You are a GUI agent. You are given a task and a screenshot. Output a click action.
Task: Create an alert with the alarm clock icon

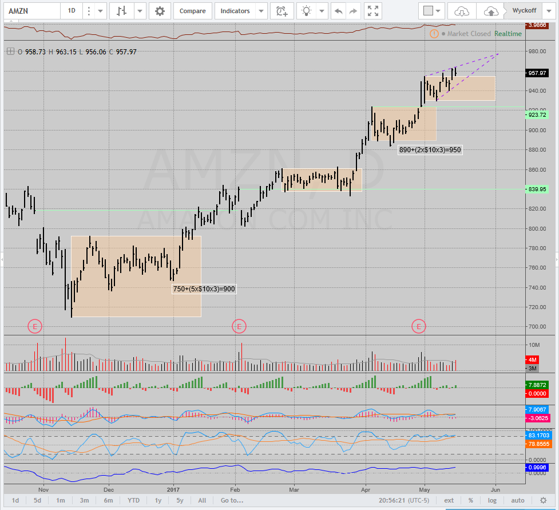pos(282,11)
